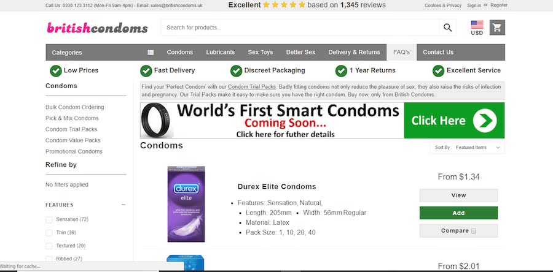
Task: Open the Condom Trial Packs inline link
Action: click(252, 87)
